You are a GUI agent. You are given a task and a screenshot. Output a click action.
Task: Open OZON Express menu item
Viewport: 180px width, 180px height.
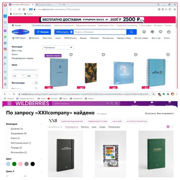point(70,38)
